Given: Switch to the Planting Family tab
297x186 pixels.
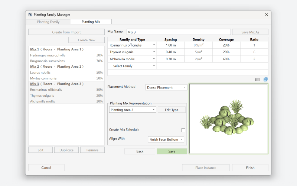Looking at the screenshot, I should (48, 22).
